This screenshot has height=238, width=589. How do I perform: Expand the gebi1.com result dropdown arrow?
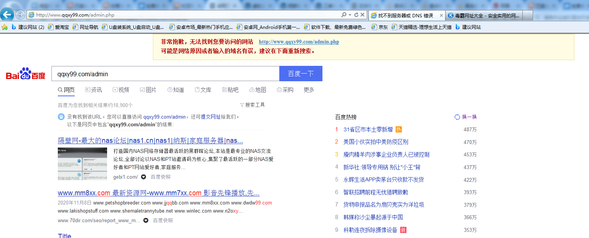point(144,177)
